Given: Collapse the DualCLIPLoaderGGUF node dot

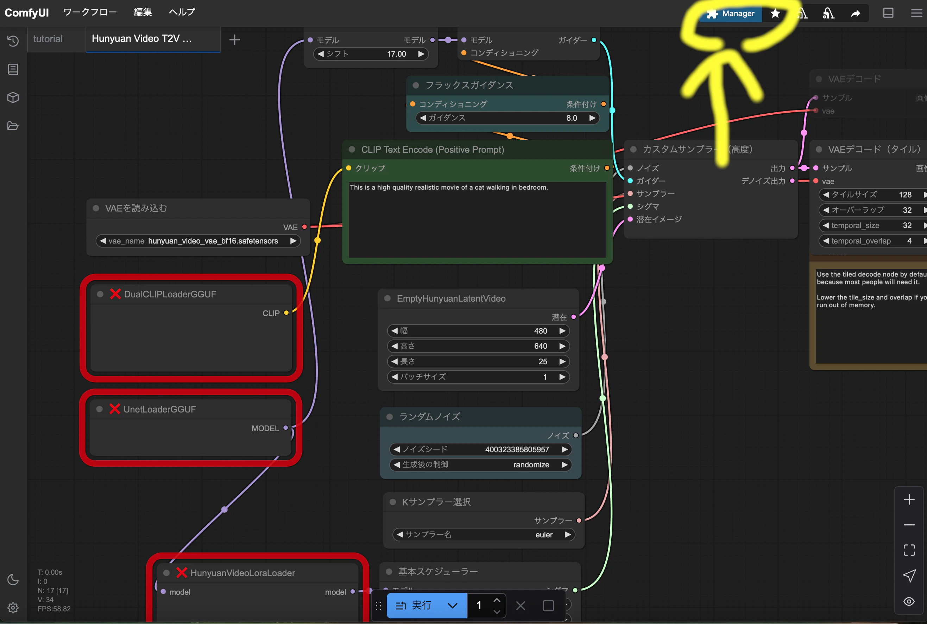Looking at the screenshot, I should (100, 294).
